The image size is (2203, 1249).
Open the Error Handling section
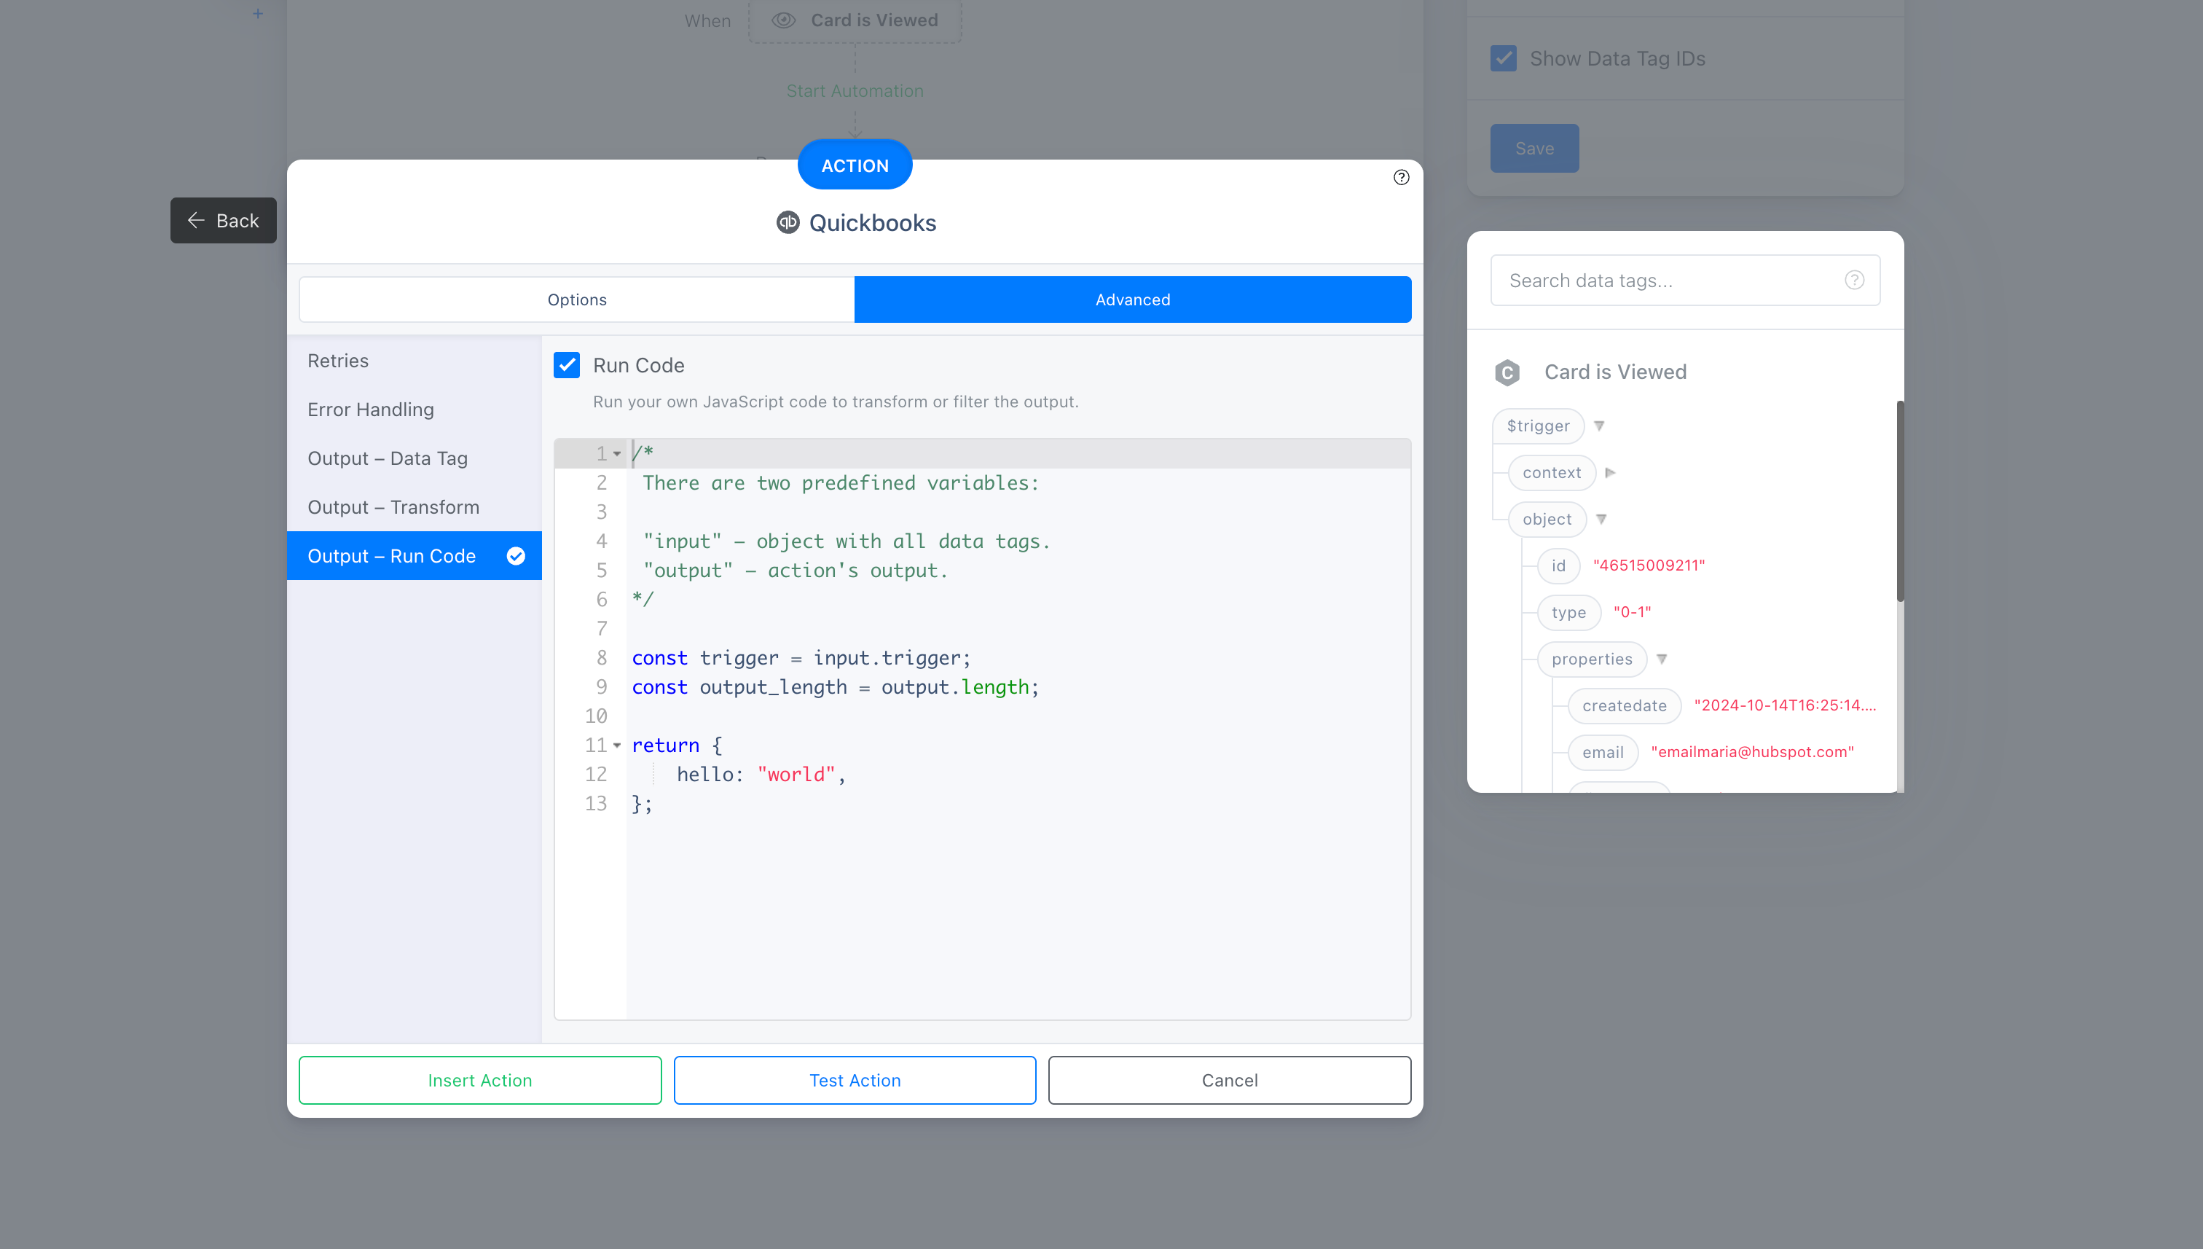[x=371, y=410]
